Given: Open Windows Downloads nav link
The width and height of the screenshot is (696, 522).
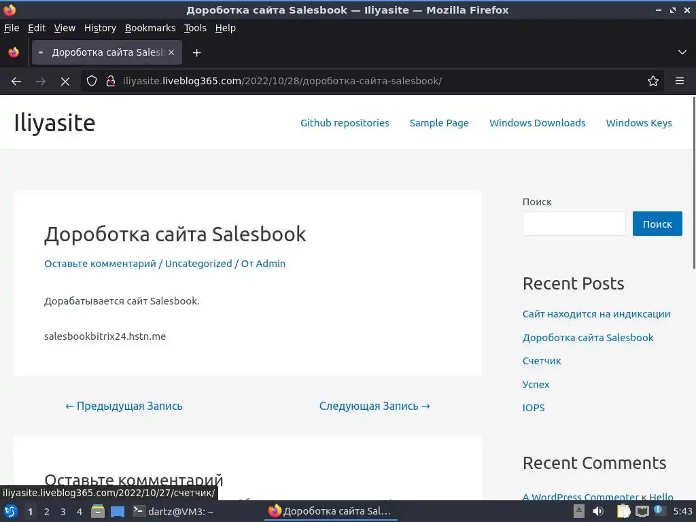Looking at the screenshot, I should click(x=537, y=123).
